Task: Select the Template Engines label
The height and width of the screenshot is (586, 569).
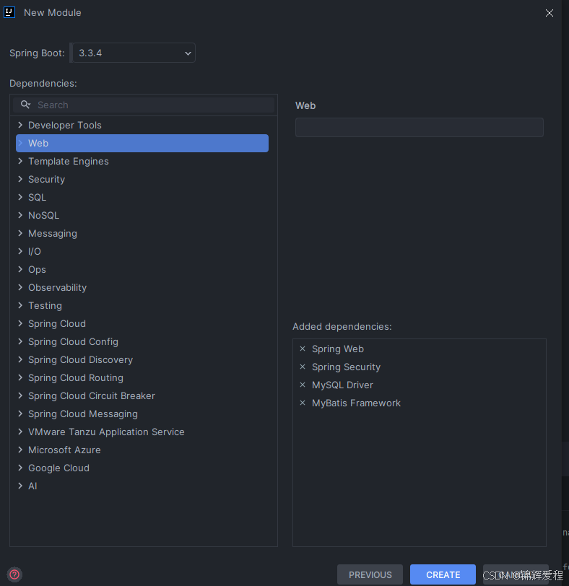Action: tap(69, 162)
